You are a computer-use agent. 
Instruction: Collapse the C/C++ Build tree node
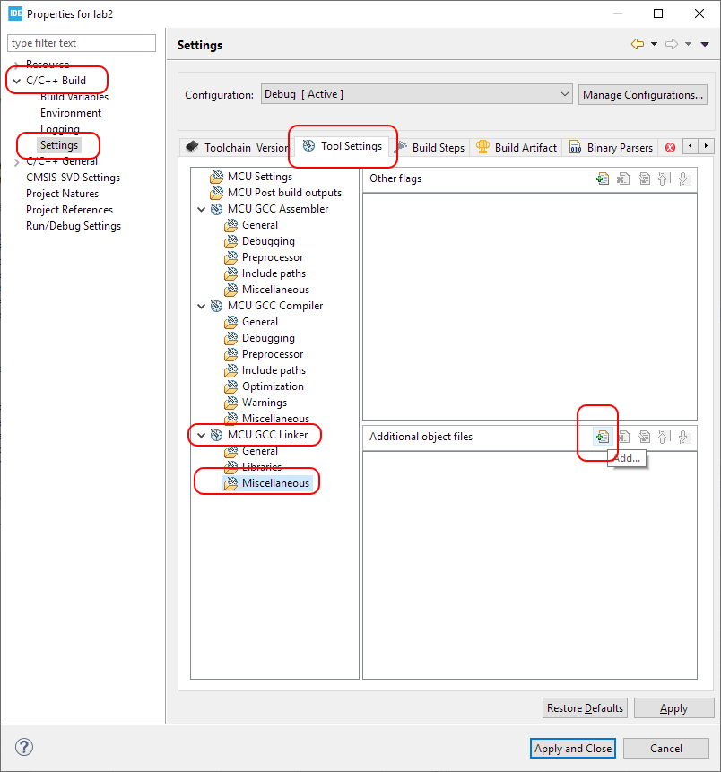[x=17, y=81]
